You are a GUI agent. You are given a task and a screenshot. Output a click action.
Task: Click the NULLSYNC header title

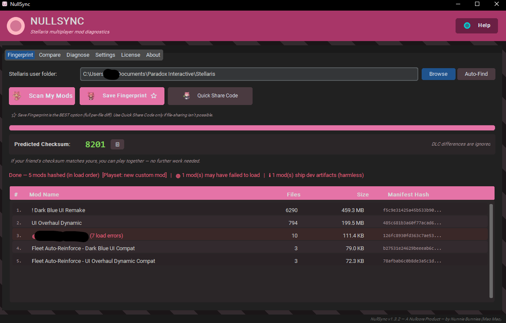(57, 21)
